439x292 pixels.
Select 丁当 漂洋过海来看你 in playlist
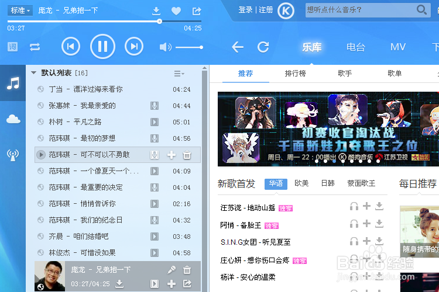point(118,89)
